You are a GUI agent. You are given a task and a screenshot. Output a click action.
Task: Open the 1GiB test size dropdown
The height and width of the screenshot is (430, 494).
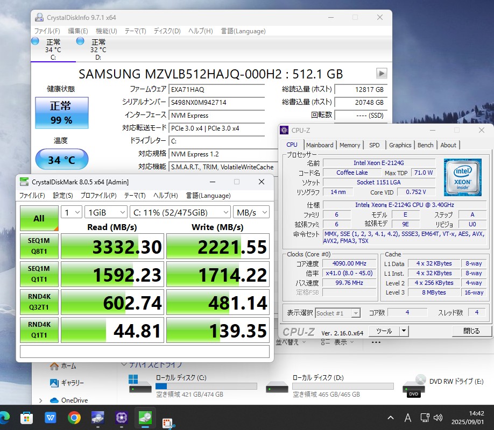106,212
